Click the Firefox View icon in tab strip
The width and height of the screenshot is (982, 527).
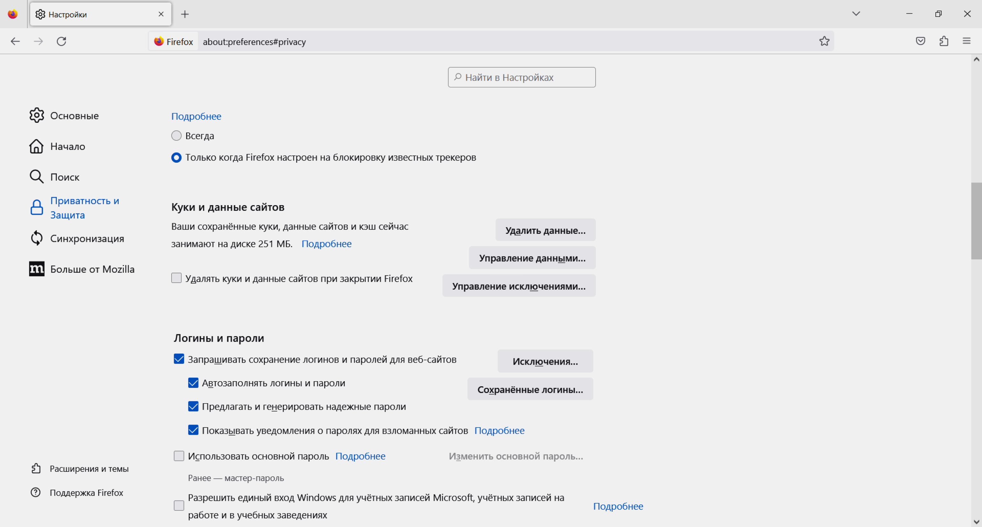pyautogui.click(x=12, y=14)
